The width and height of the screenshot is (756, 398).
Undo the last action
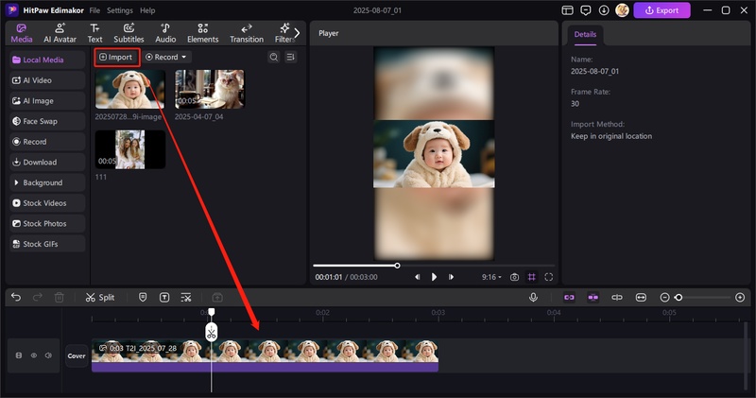click(x=16, y=297)
